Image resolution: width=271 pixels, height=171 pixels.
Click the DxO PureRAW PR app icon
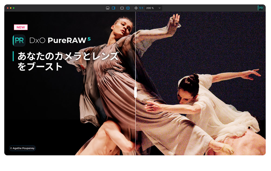click(x=19, y=40)
